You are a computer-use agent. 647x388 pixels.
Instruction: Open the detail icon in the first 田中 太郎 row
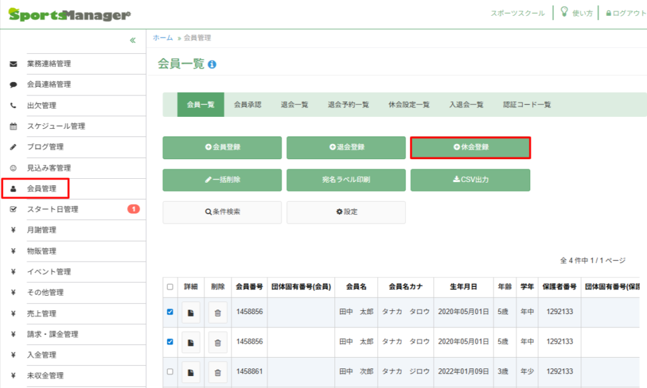pyautogui.click(x=191, y=313)
